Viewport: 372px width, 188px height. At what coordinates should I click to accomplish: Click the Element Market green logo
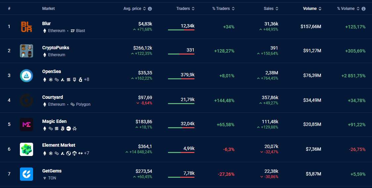[x=27, y=149]
